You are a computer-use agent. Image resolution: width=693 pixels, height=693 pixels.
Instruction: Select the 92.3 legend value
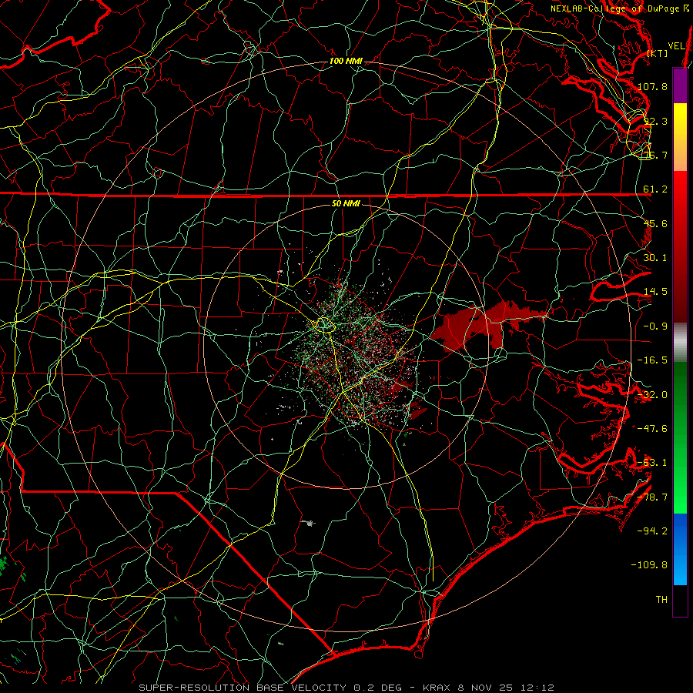coord(655,121)
